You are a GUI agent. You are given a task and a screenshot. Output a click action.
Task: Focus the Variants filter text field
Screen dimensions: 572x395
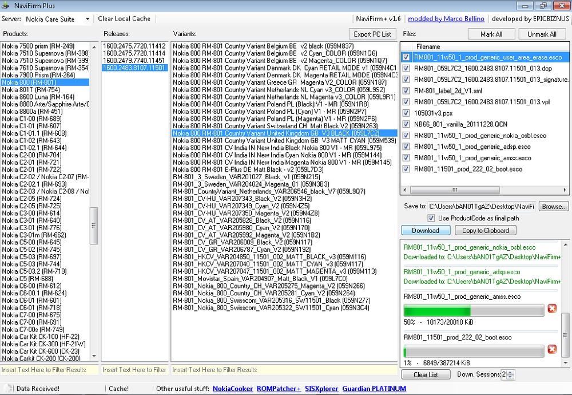tap(284, 370)
